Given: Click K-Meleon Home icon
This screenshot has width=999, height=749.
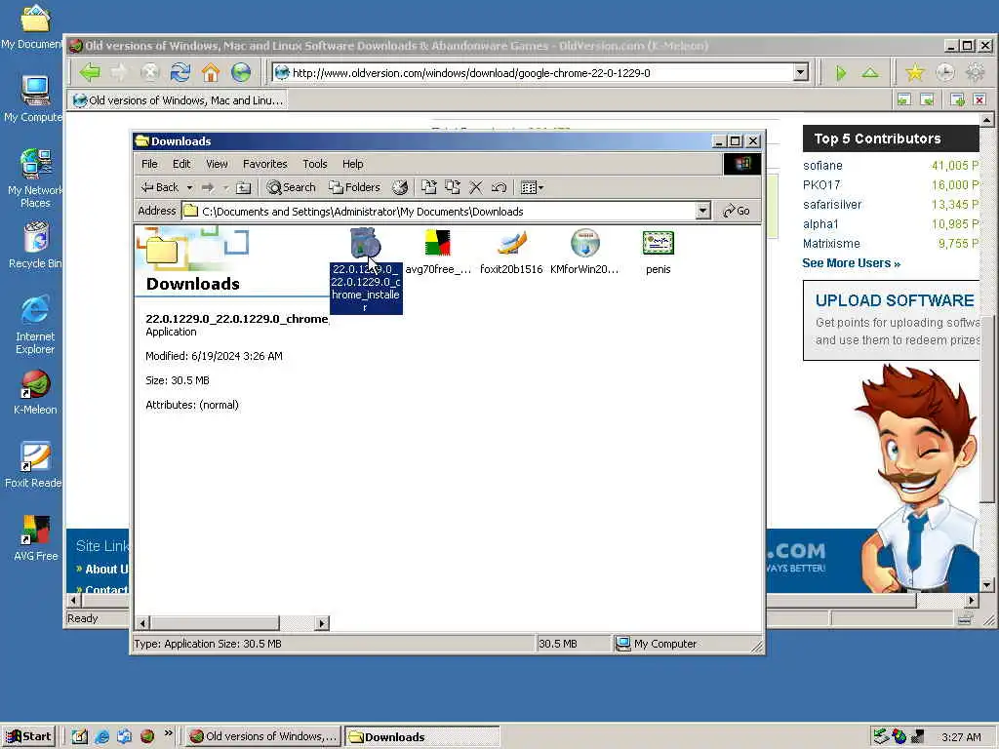Looking at the screenshot, I should [211, 72].
